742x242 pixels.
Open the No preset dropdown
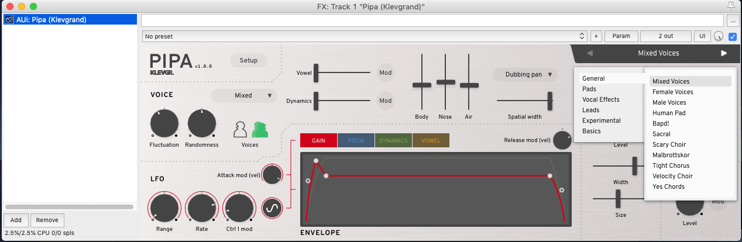click(x=364, y=36)
